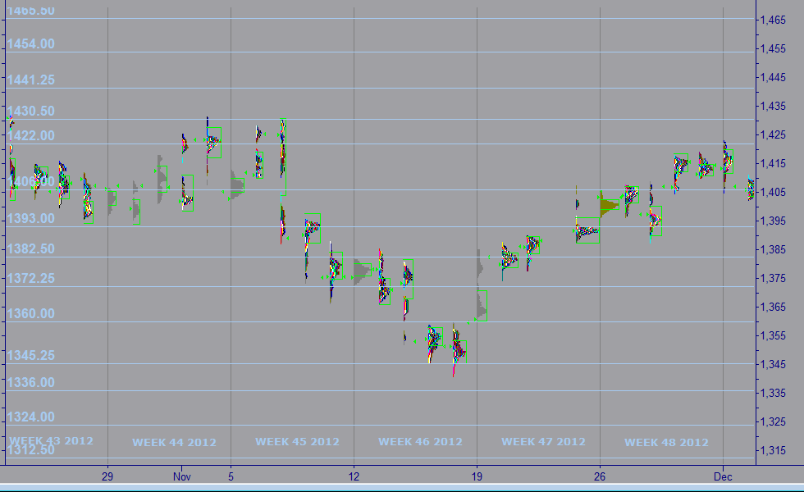Click the 1324.00 price level label
Image resolution: width=804 pixels, height=492 pixels.
pos(31,417)
